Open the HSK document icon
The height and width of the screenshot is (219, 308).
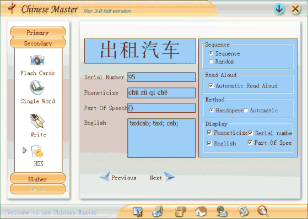click(x=37, y=151)
